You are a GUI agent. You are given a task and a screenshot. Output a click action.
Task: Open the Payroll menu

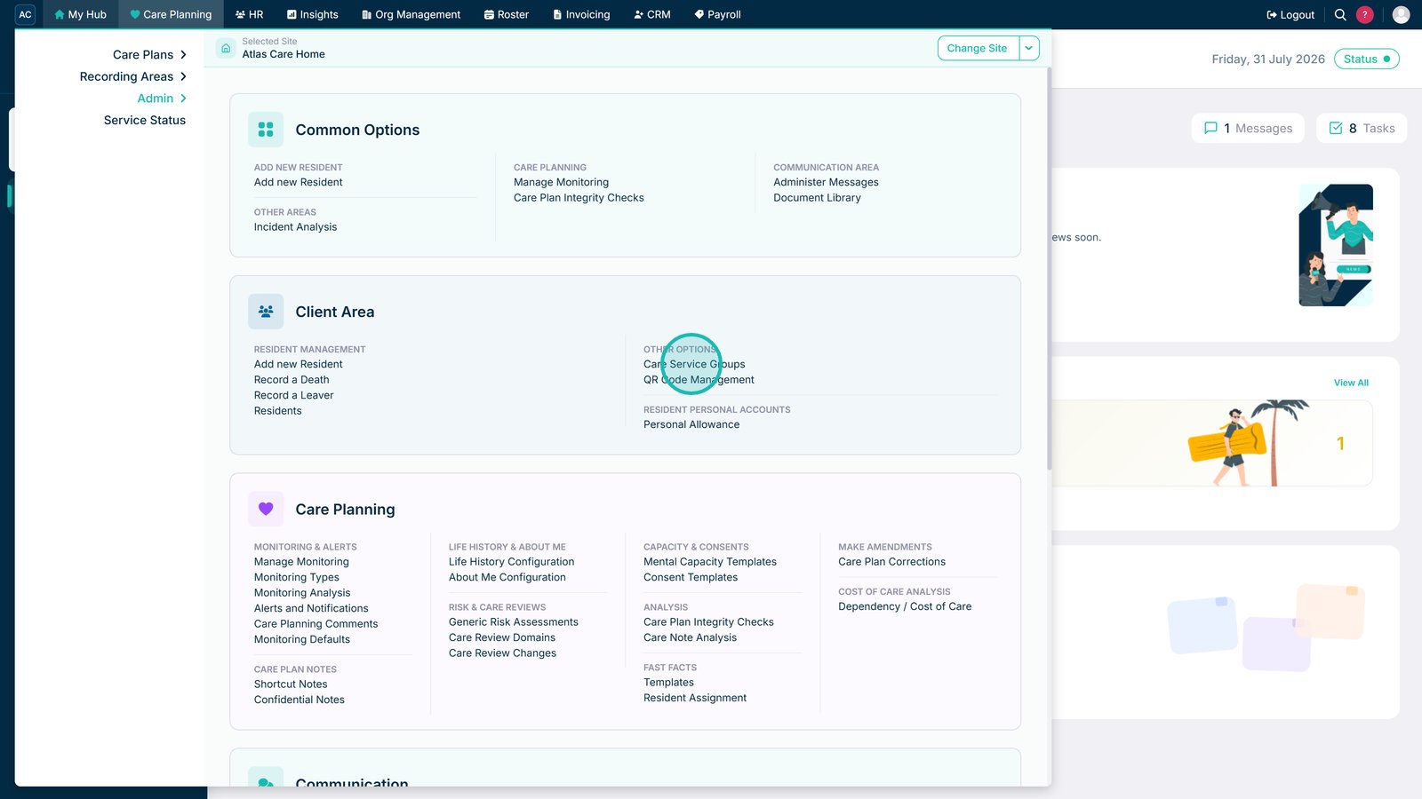(x=717, y=14)
